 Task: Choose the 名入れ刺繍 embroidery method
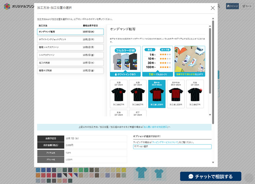coord(70,63)
